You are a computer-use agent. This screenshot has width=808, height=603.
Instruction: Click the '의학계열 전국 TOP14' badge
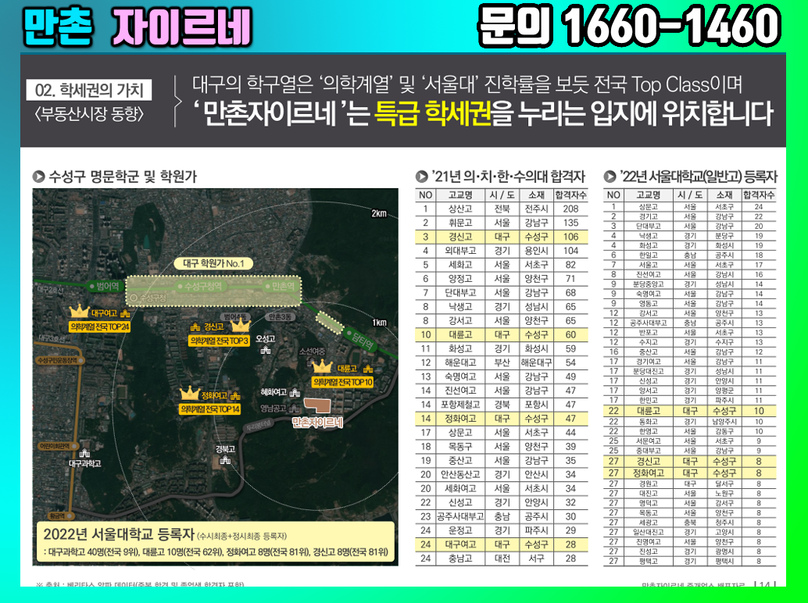(209, 409)
